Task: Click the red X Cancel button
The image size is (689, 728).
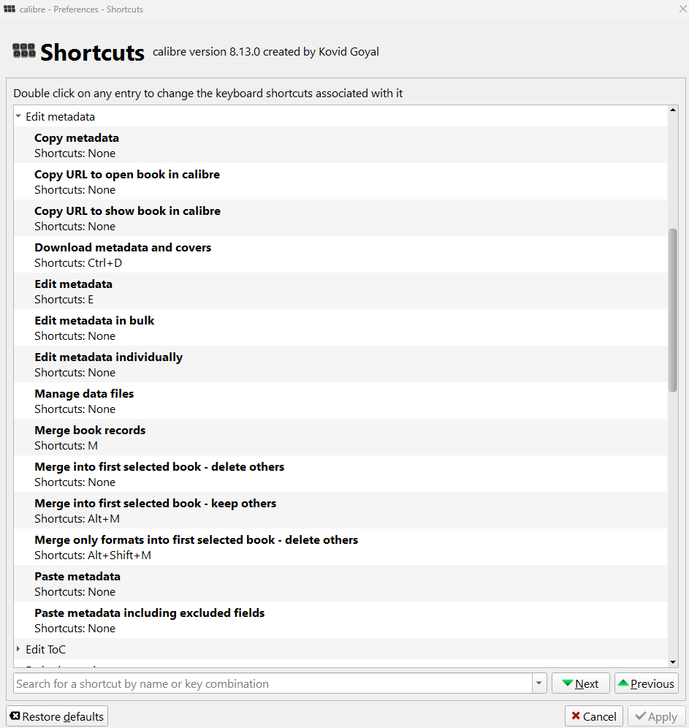Action: click(593, 716)
